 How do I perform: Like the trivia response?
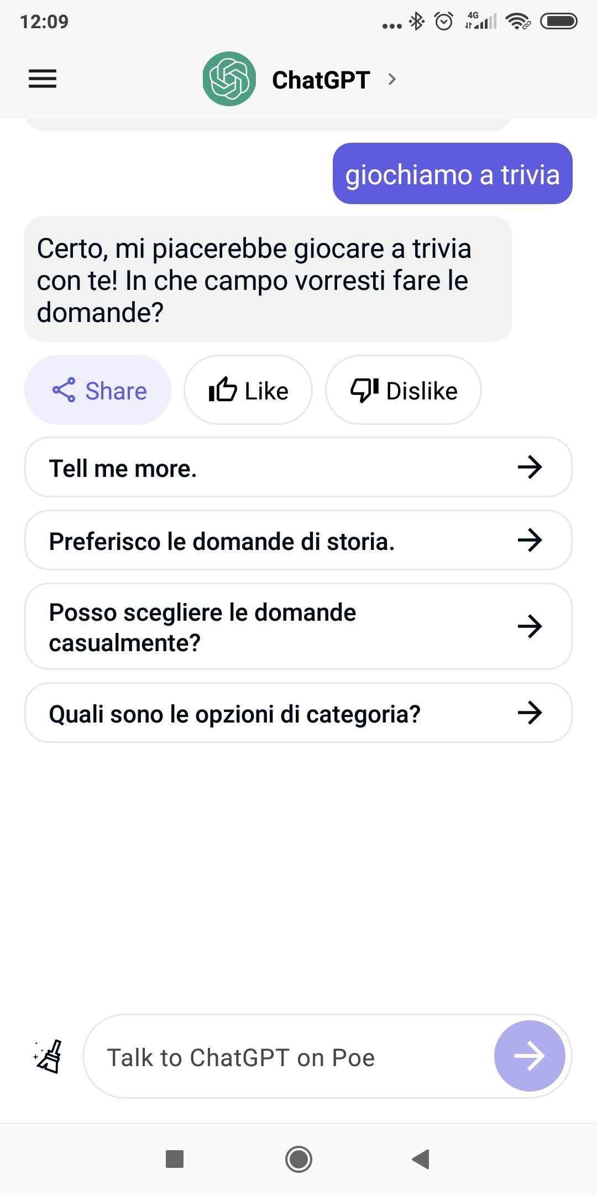click(248, 390)
